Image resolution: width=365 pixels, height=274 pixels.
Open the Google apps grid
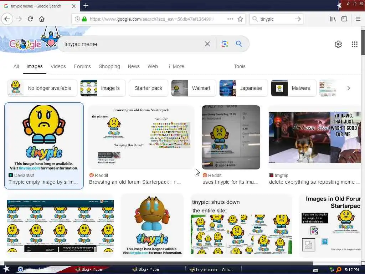tap(355, 44)
